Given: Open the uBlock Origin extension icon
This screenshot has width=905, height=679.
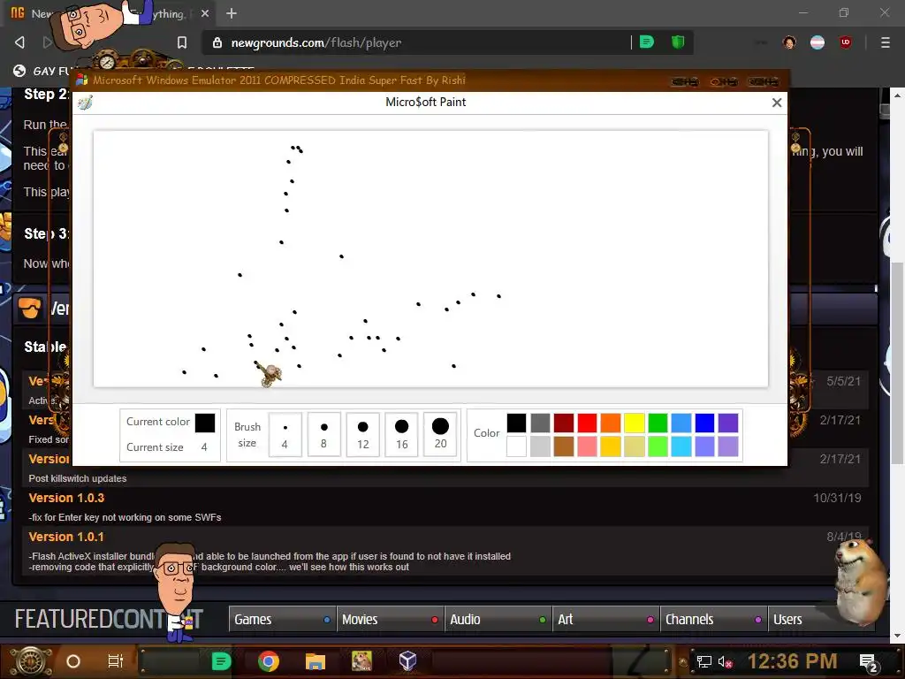Looking at the screenshot, I should click(x=846, y=42).
